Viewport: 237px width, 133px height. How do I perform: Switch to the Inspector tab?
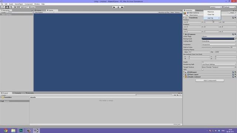[x=188, y=10]
